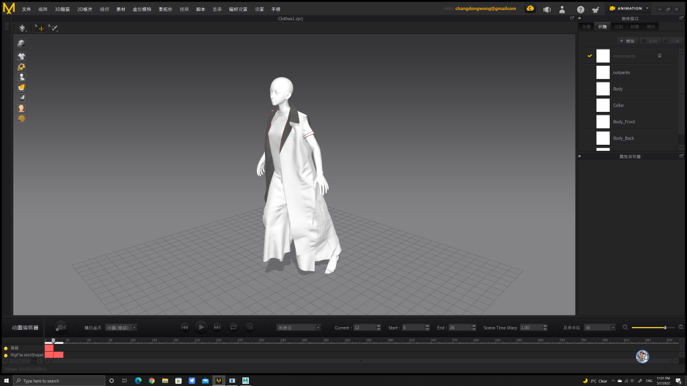Click the 增加 add fabric button

[x=627, y=41]
